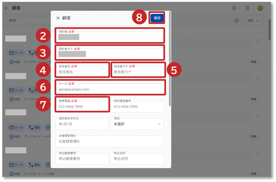Click the first メール chip button
This screenshot has height=182, width=276.
16,53
